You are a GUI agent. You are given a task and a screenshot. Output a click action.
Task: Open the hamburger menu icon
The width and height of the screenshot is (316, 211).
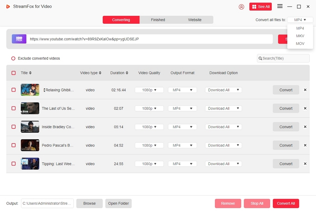tap(280, 6)
